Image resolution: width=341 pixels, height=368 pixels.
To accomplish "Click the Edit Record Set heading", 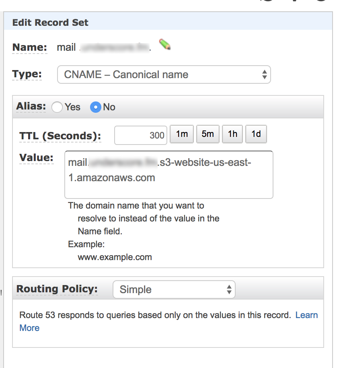I will pyautogui.click(x=50, y=23).
